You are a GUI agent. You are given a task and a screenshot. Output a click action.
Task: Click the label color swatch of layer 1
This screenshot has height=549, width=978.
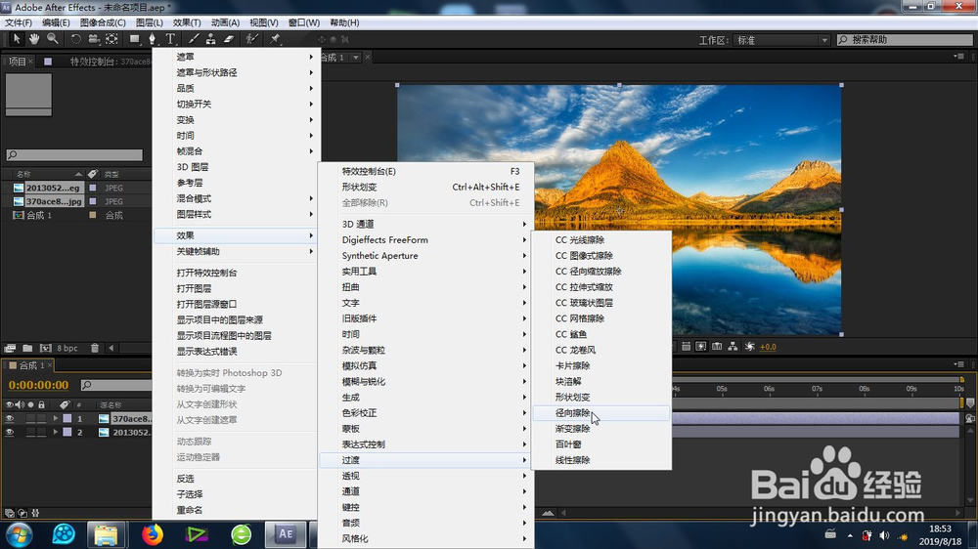67,419
